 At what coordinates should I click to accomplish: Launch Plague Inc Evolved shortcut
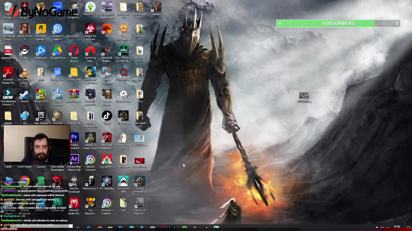[90, 32]
